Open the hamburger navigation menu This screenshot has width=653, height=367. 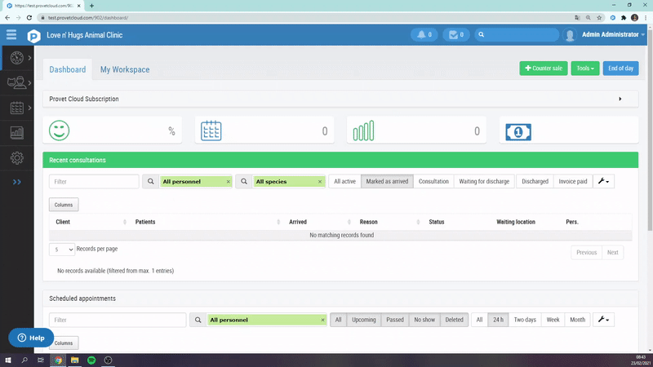[x=11, y=34]
